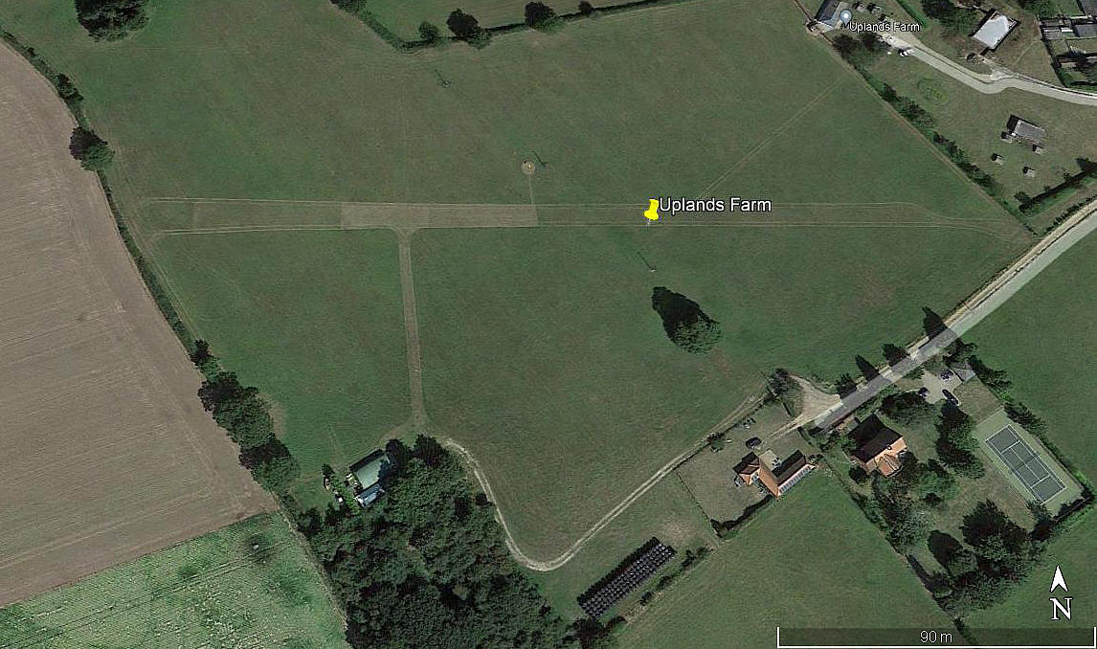
Task: Click the N letter under the compass arrow
Action: pos(1062,609)
